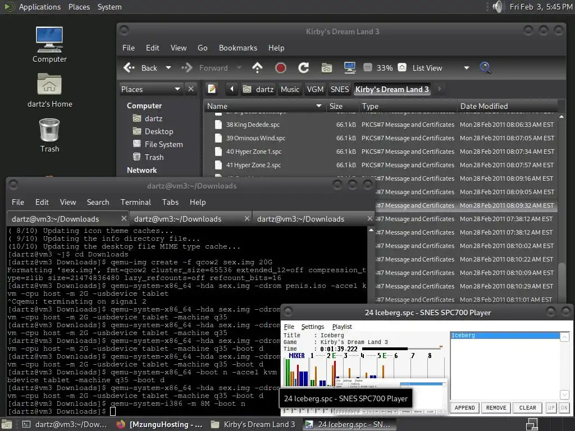The image size is (575, 431).
Task: Open the List View mode dropdown
Action: click(440, 68)
